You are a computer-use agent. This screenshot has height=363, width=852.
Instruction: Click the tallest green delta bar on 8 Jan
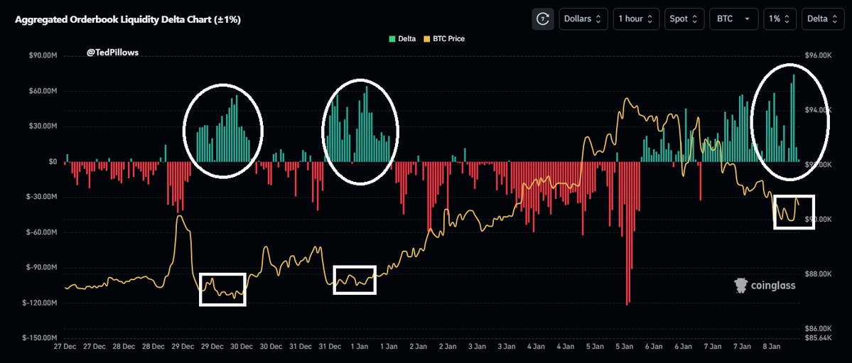(794, 118)
